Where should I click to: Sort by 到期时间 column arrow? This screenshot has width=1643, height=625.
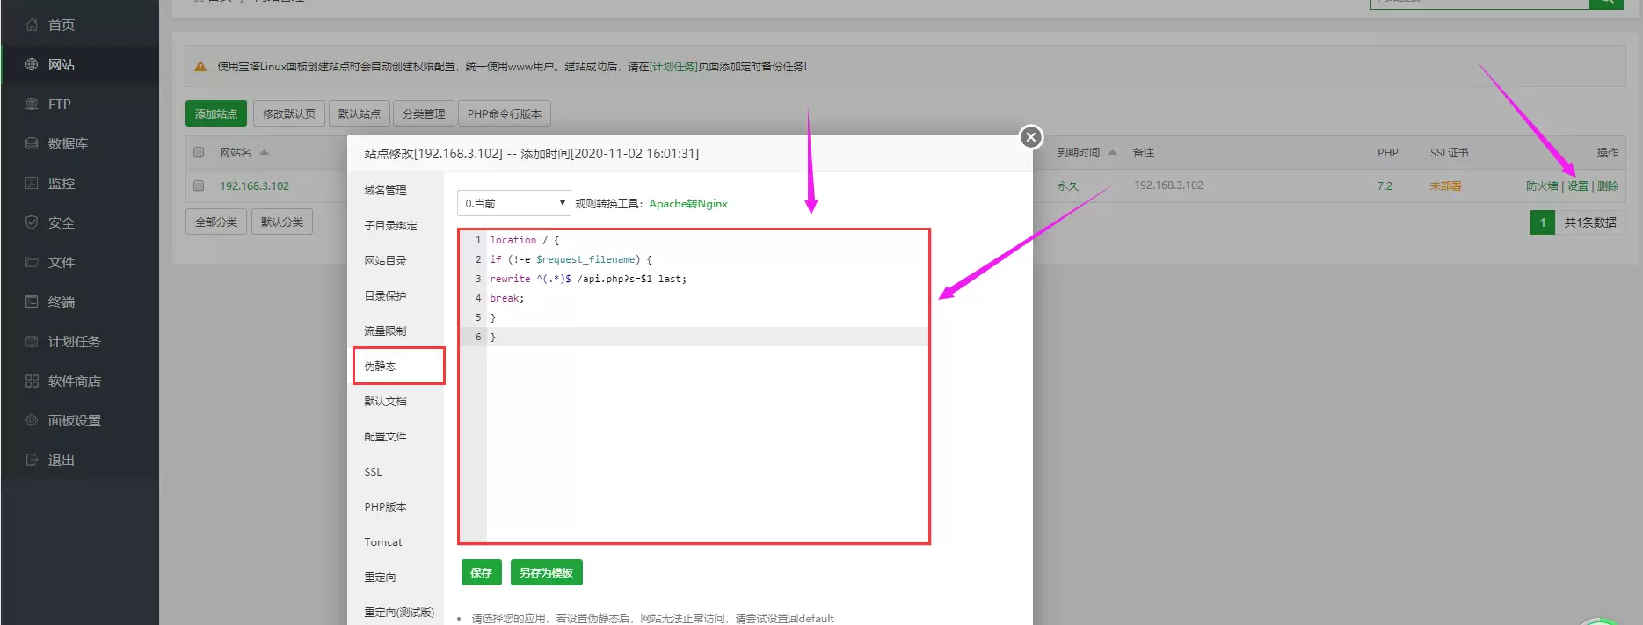1112,152
